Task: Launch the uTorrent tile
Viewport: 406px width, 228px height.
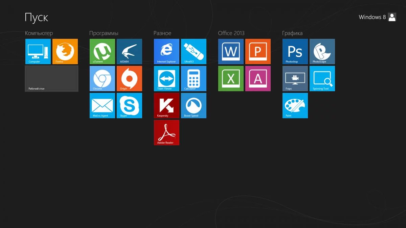Action: coord(102,51)
